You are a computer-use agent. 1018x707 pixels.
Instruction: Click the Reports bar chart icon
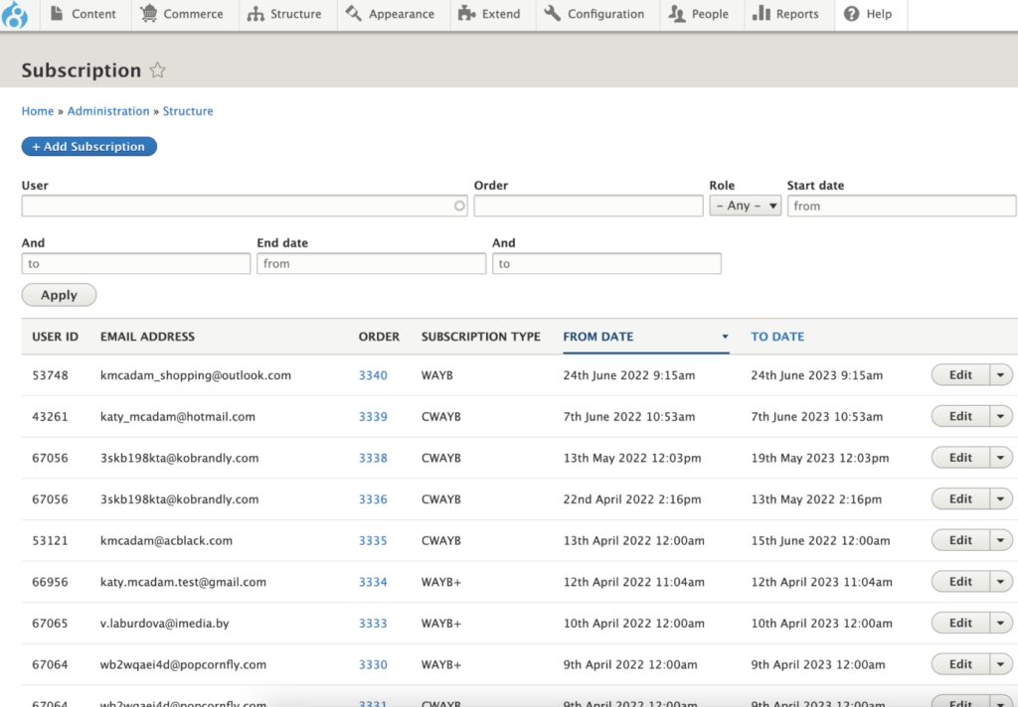tap(761, 14)
